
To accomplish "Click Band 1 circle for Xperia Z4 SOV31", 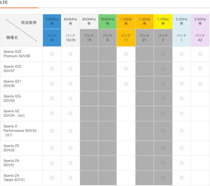I will (x=181, y=163).
